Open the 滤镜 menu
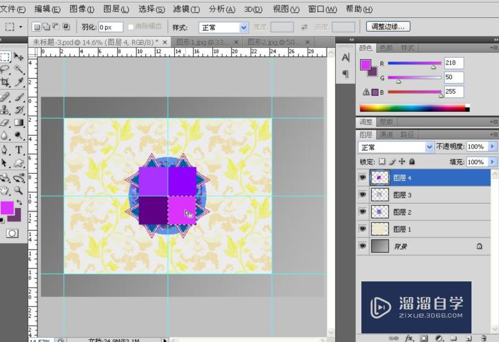The width and height of the screenshot is (499, 342). [186, 9]
